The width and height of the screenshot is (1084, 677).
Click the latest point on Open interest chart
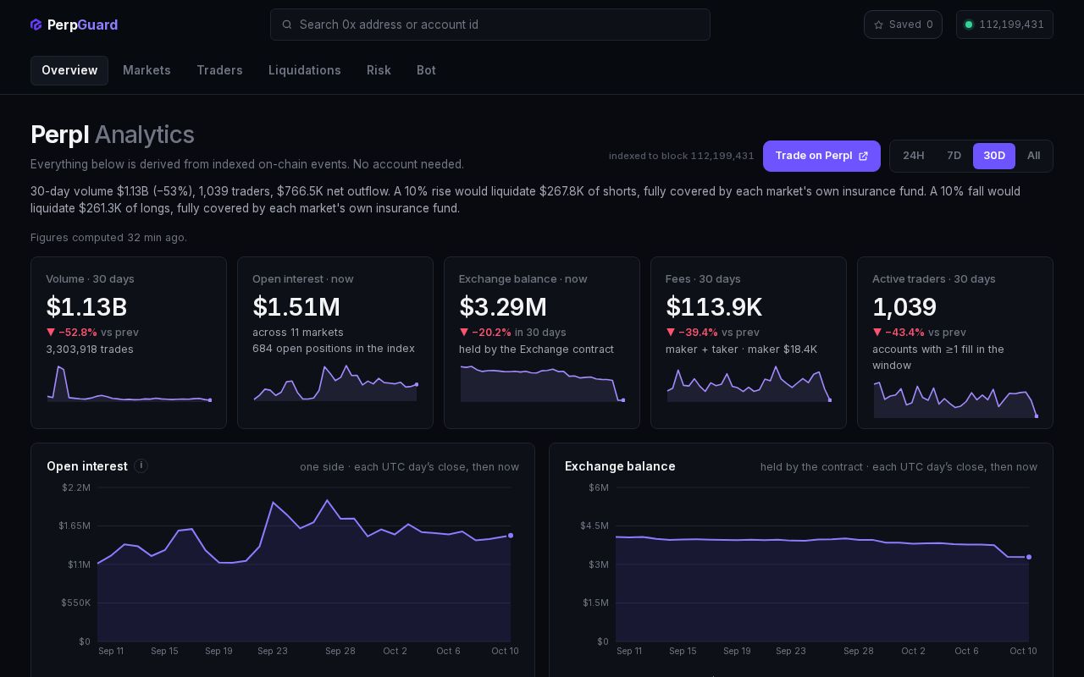511,536
